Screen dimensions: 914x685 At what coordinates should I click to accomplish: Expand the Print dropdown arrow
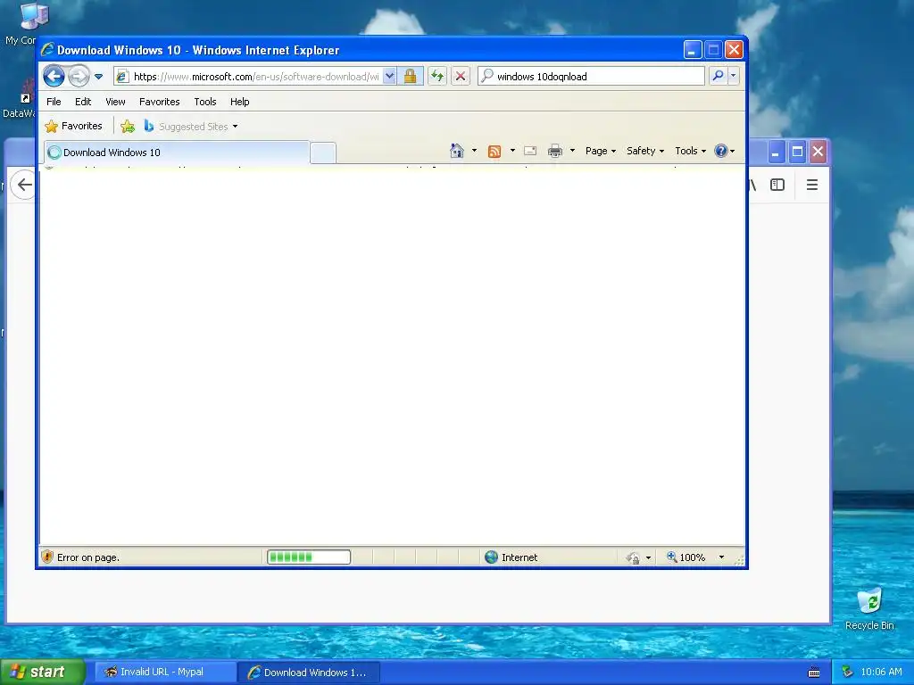click(572, 151)
